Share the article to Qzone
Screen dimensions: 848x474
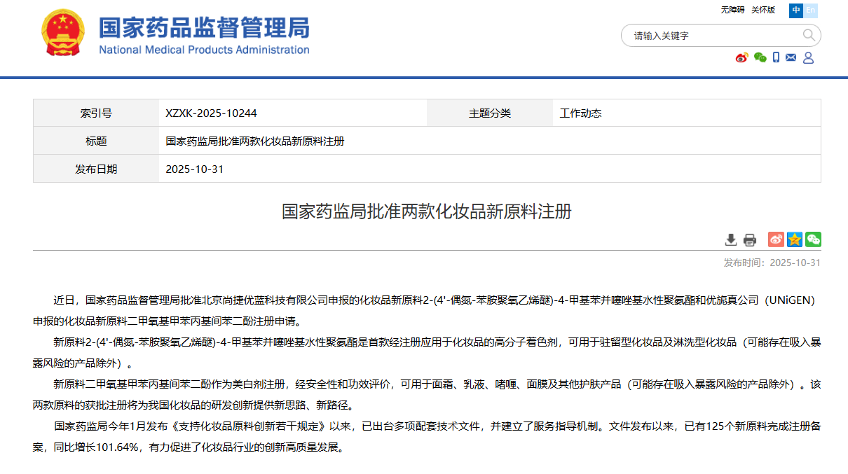click(x=794, y=239)
